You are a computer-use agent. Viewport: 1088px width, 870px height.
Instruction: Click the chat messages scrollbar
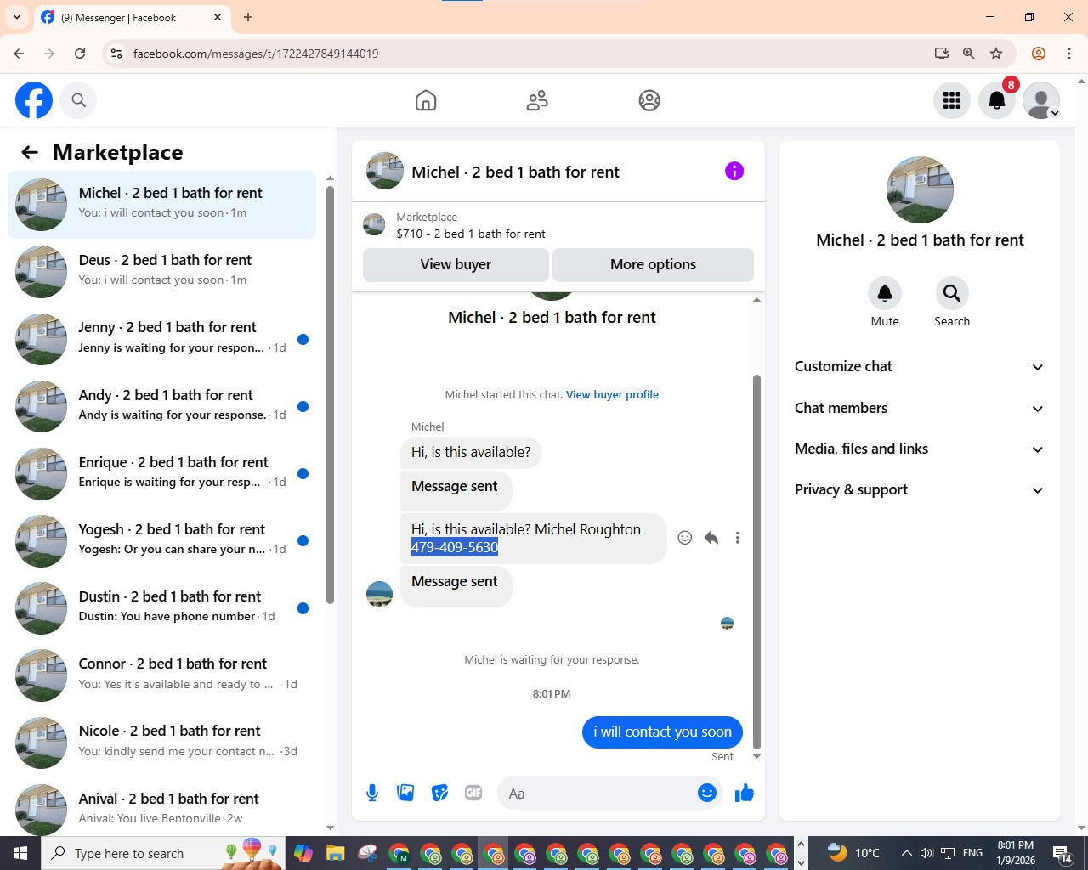pyautogui.click(x=756, y=561)
